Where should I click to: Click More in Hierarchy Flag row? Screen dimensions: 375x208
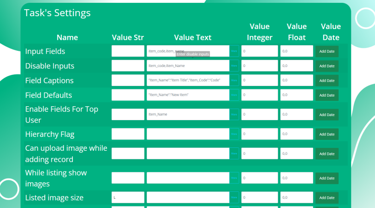coord(234,135)
